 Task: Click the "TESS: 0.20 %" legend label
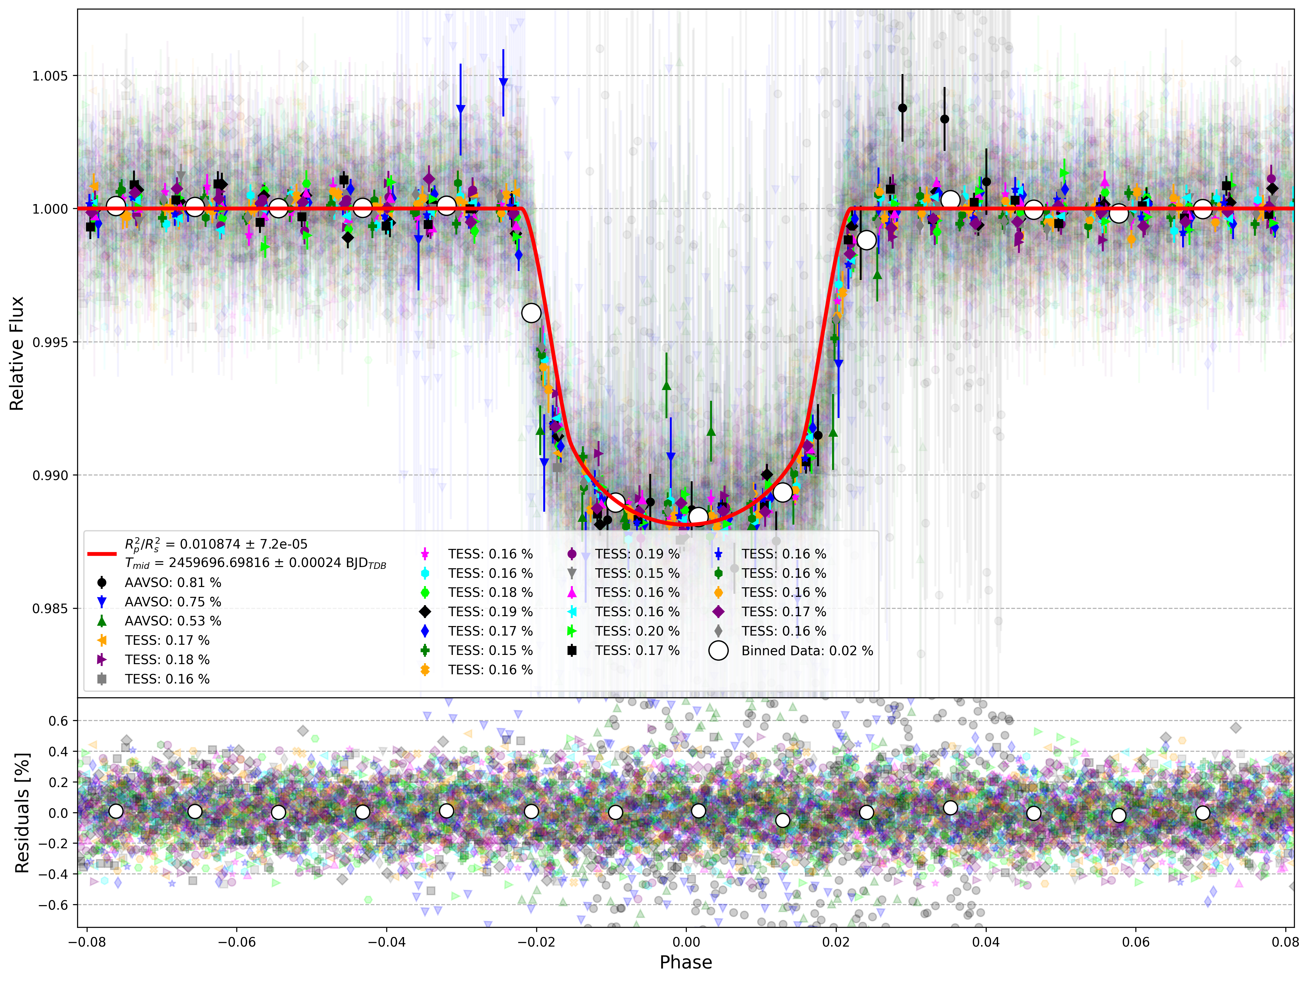(x=637, y=631)
